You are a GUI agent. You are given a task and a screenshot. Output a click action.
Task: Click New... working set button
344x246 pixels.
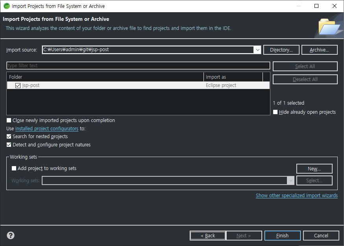pyautogui.click(x=314, y=169)
